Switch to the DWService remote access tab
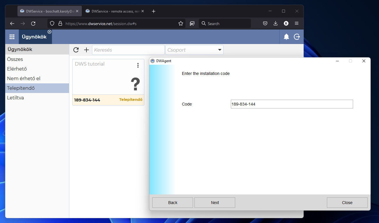This screenshot has width=379, height=223. [x=114, y=11]
